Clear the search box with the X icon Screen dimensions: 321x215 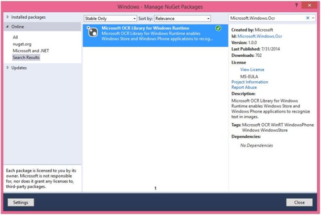coord(308,18)
